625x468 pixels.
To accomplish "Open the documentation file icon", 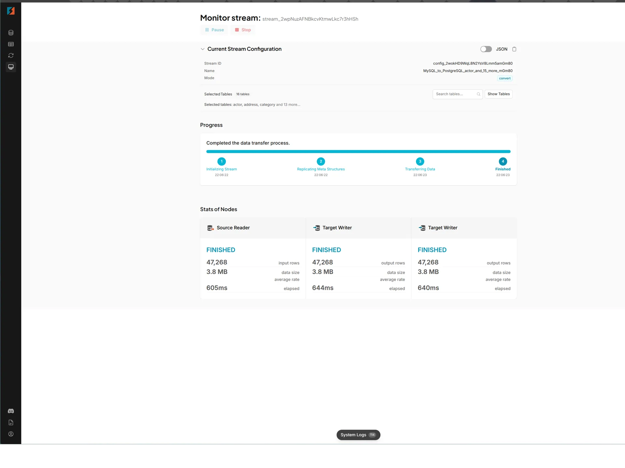I will point(11,422).
